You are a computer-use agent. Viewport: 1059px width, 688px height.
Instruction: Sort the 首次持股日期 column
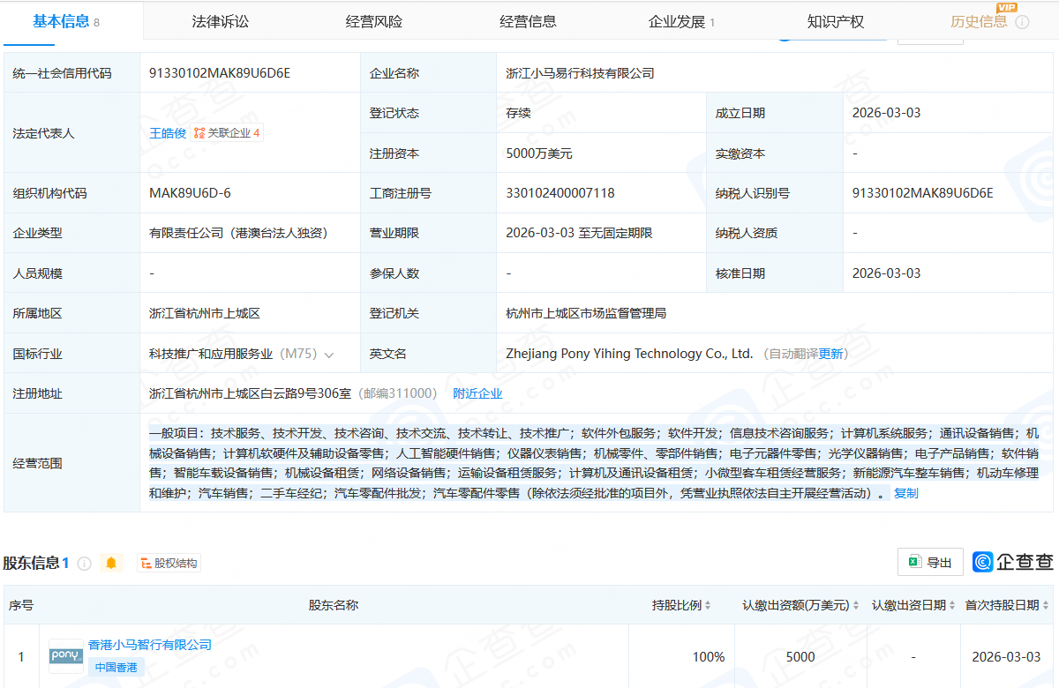1045,606
